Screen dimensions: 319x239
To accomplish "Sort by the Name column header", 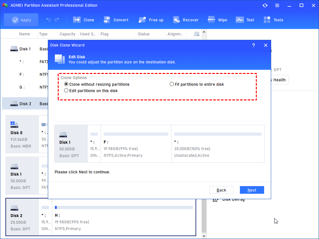I will 25,34.
